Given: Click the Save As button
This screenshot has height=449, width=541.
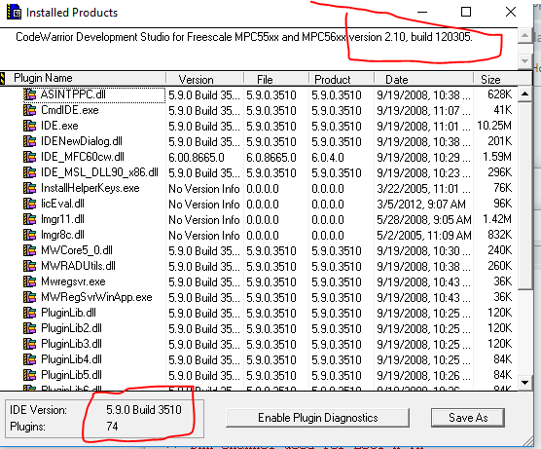Looking at the screenshot, I should click(468, 418).
